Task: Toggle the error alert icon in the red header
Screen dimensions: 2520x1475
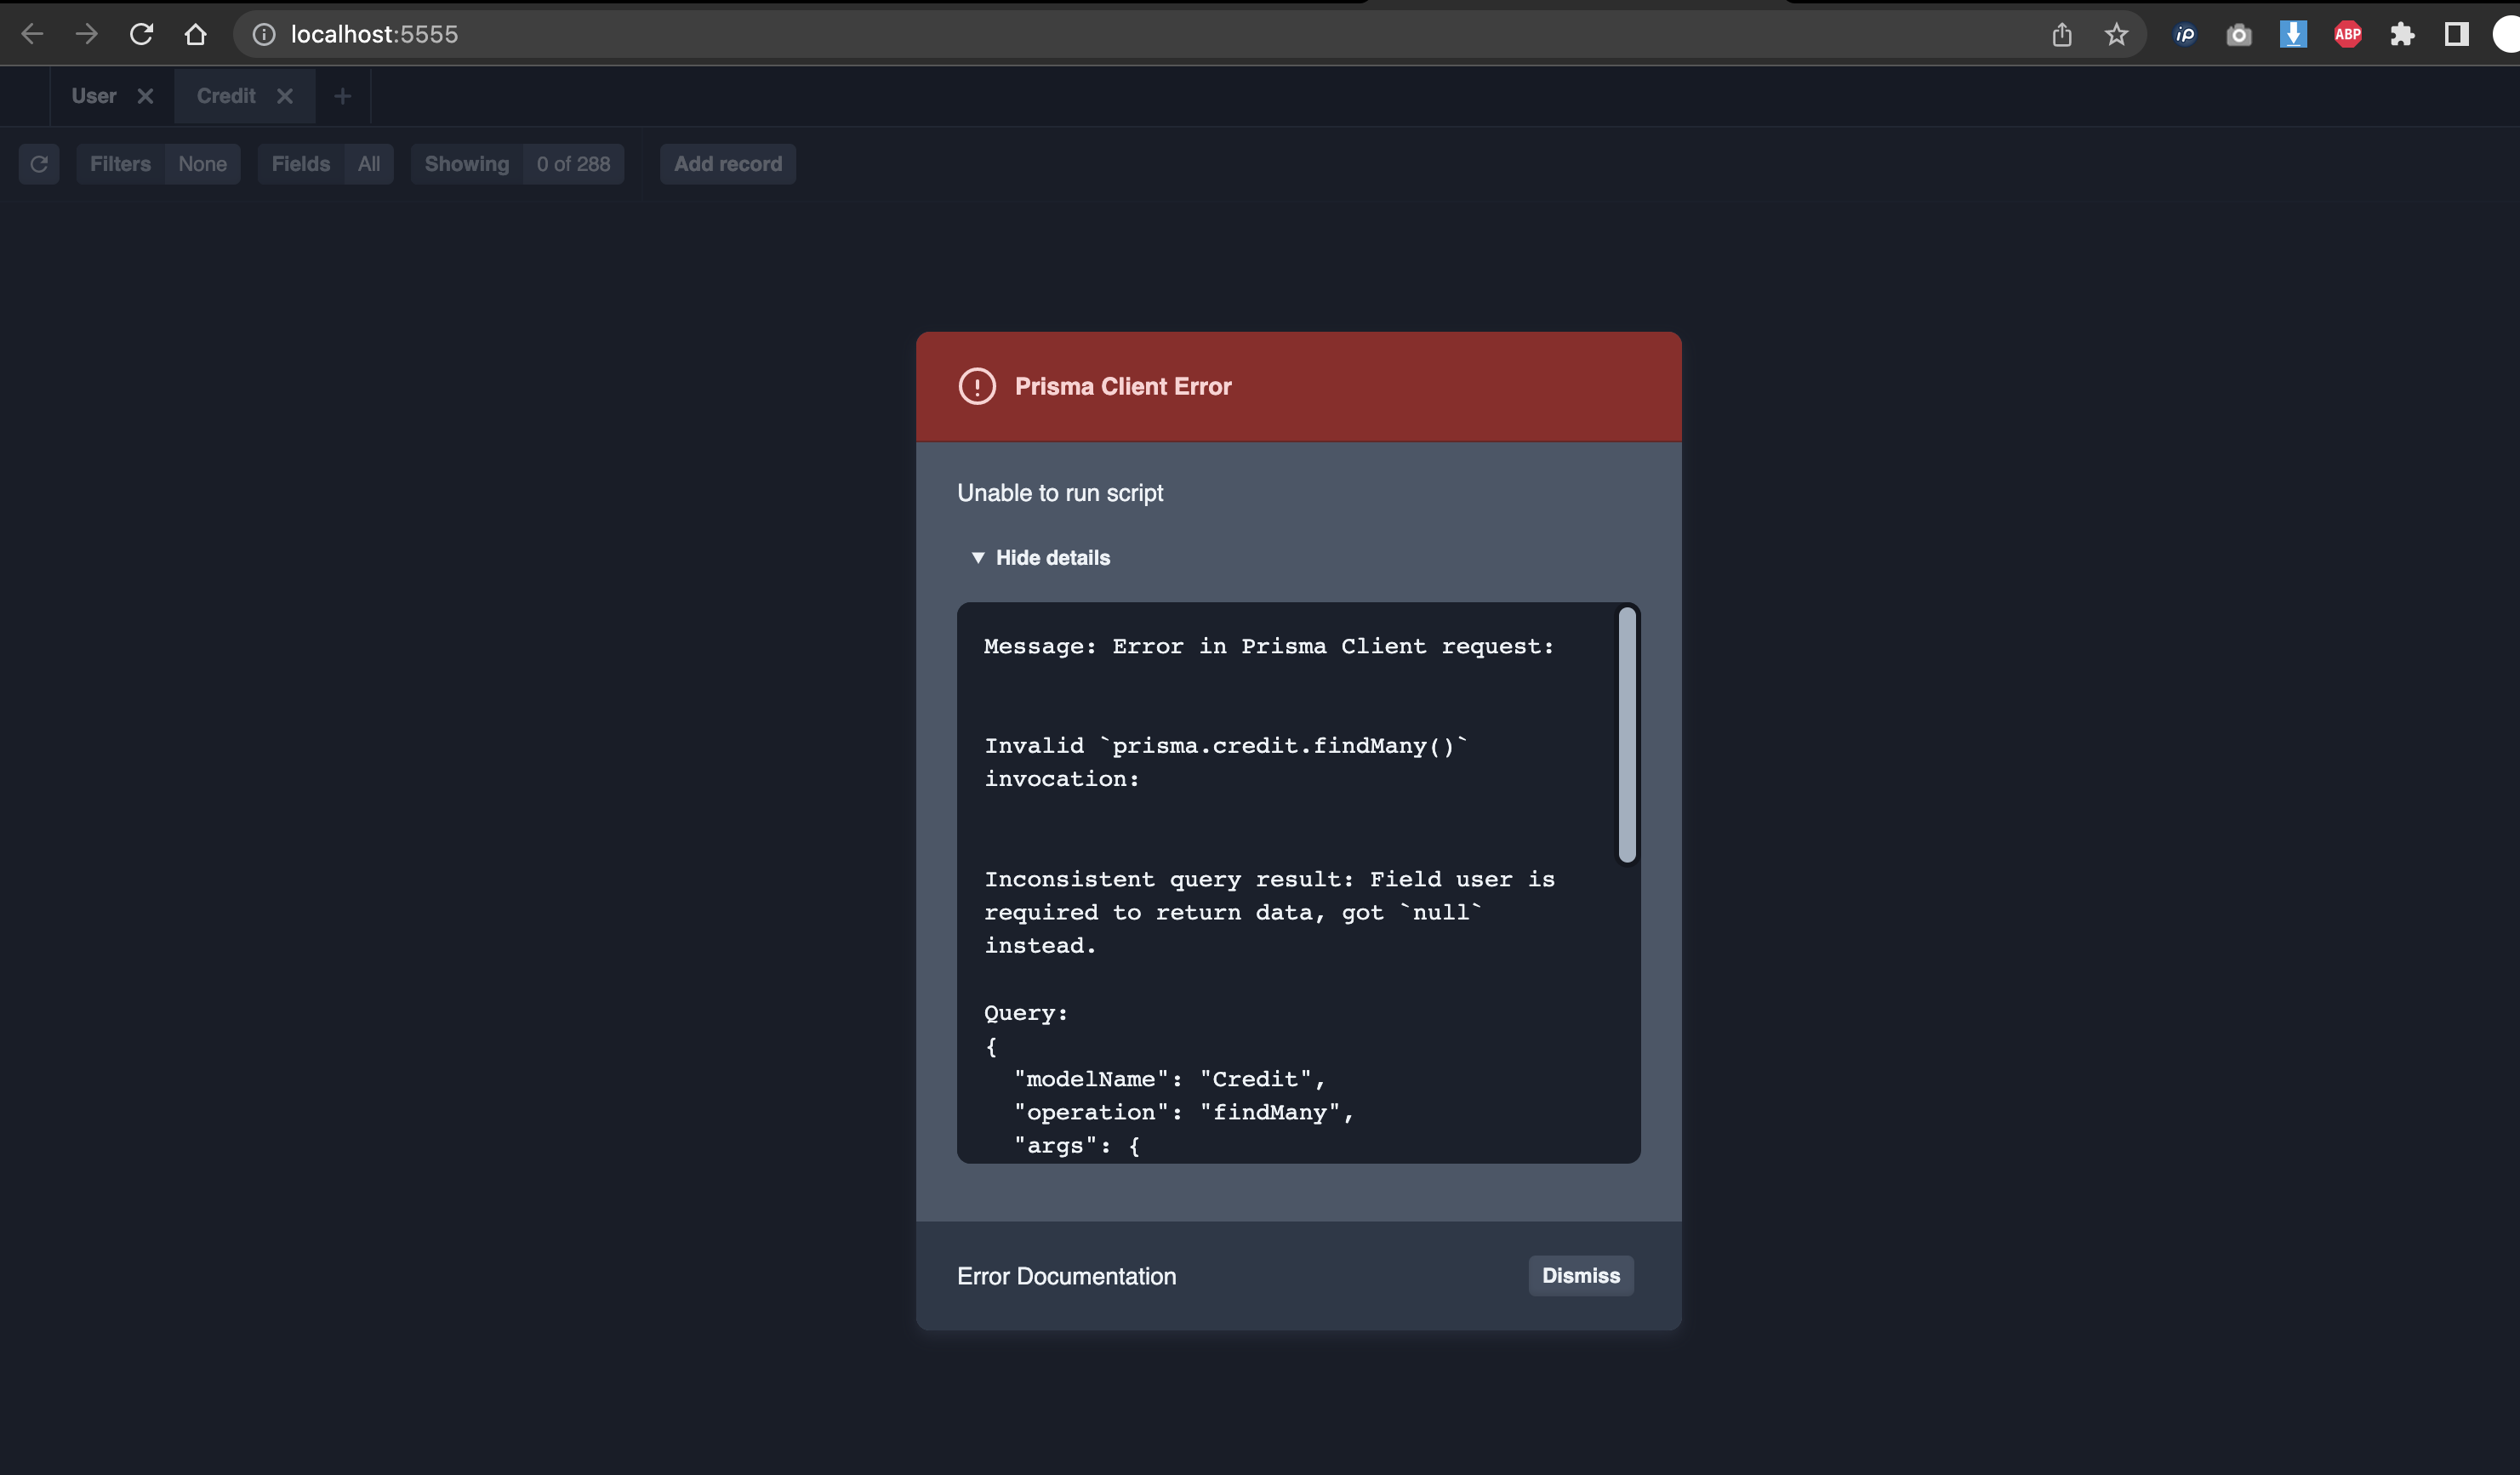Action: pyautogui.click(x=977, y=386)
